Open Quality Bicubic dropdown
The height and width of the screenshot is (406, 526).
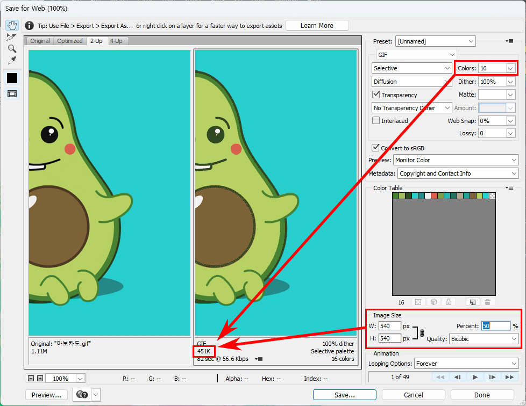[x=484, y=339]
